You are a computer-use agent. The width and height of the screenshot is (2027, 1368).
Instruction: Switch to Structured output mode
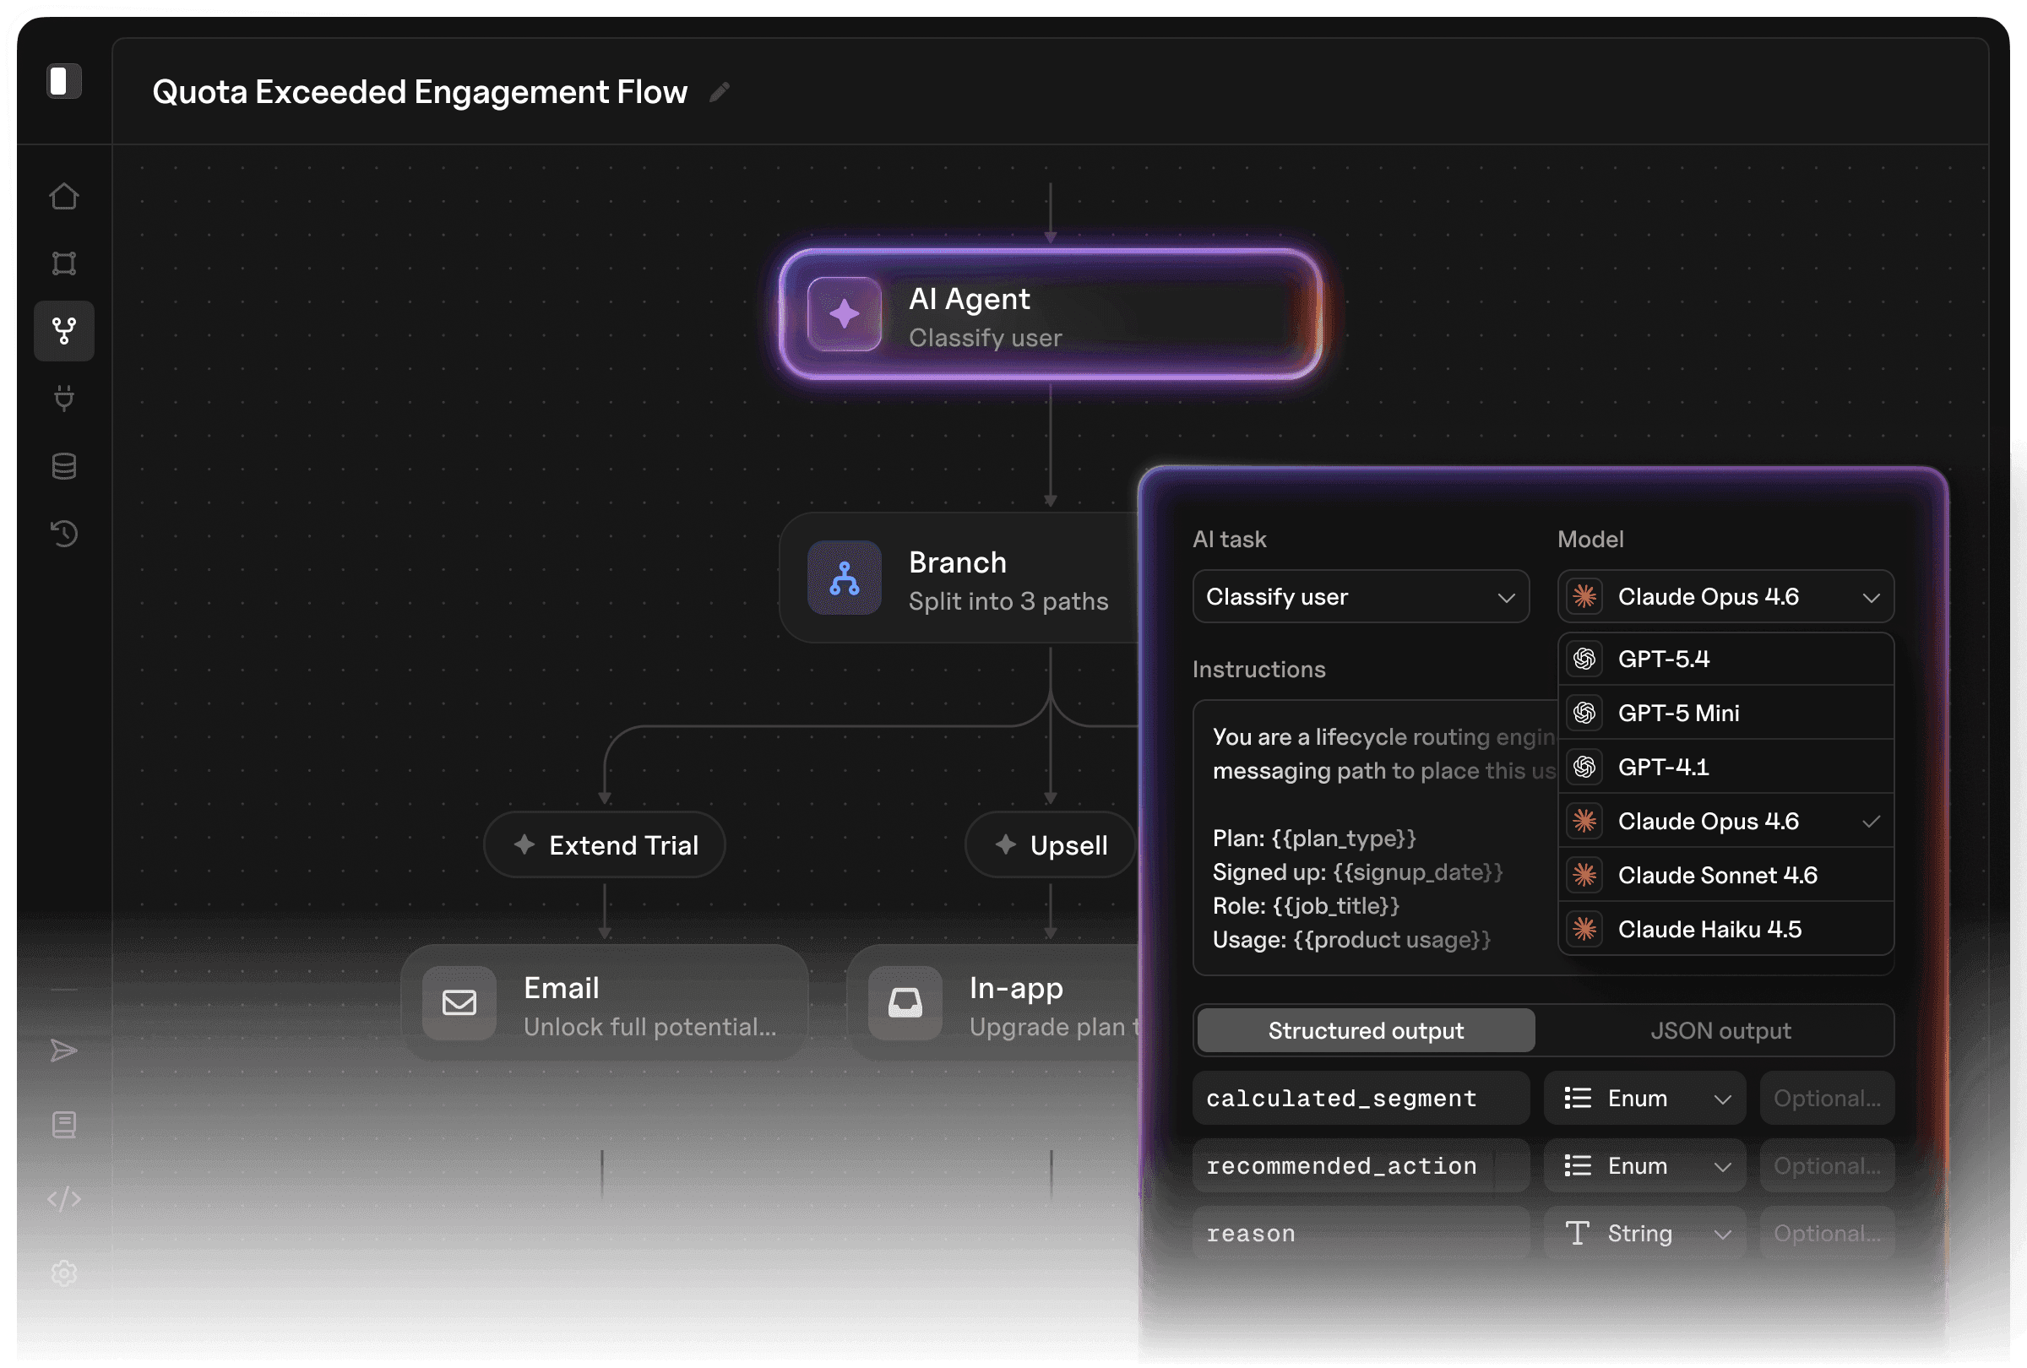pyautogui.click(x=1365, y=1030)
